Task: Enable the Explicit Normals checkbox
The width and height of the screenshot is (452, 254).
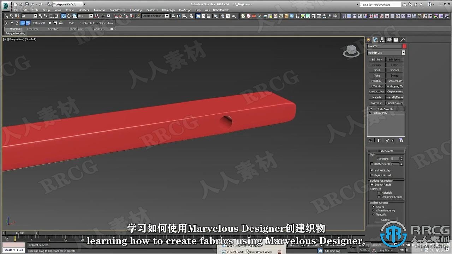Action: [372, 175]
